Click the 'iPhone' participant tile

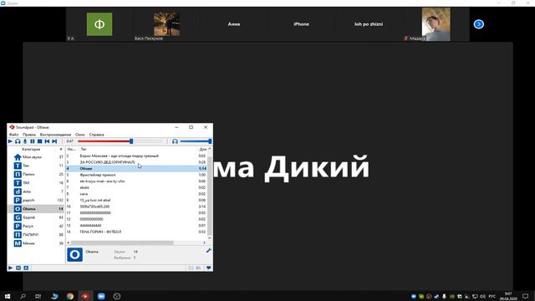pyautogui.click(x=301, y=24)
